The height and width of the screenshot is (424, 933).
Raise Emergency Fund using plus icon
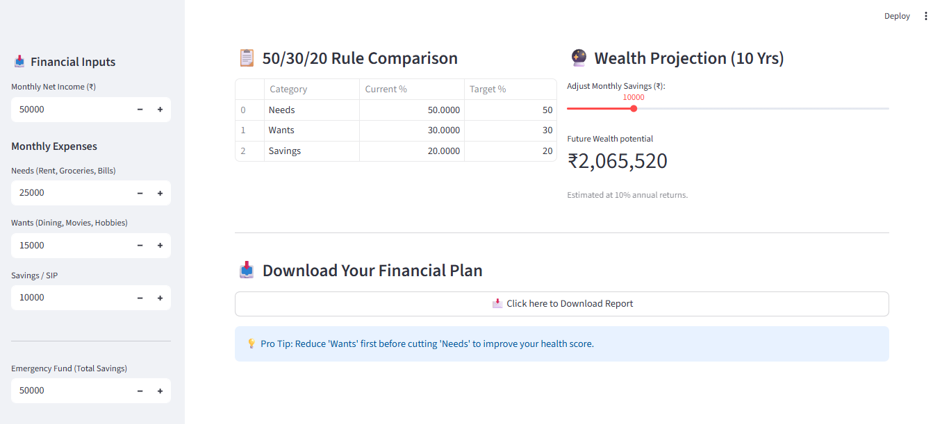(160, 391)
